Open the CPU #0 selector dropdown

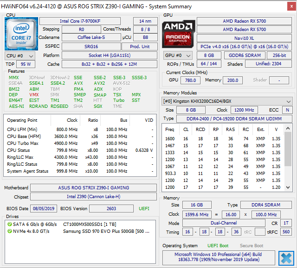pos(19,56)
